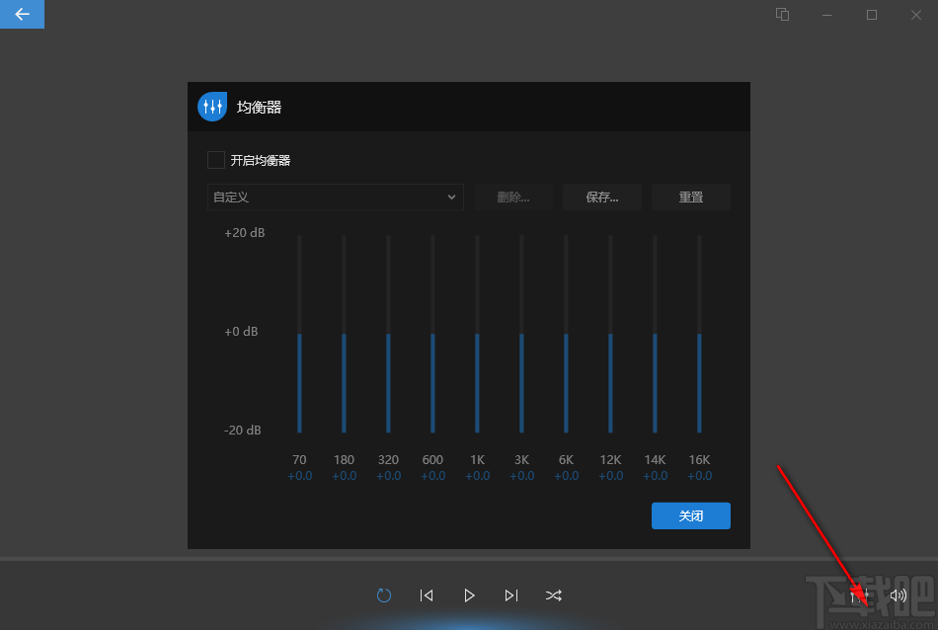Maximize the player window
Image resolution: width=938 pixels, height=630 pixels.
click(872, 15)
